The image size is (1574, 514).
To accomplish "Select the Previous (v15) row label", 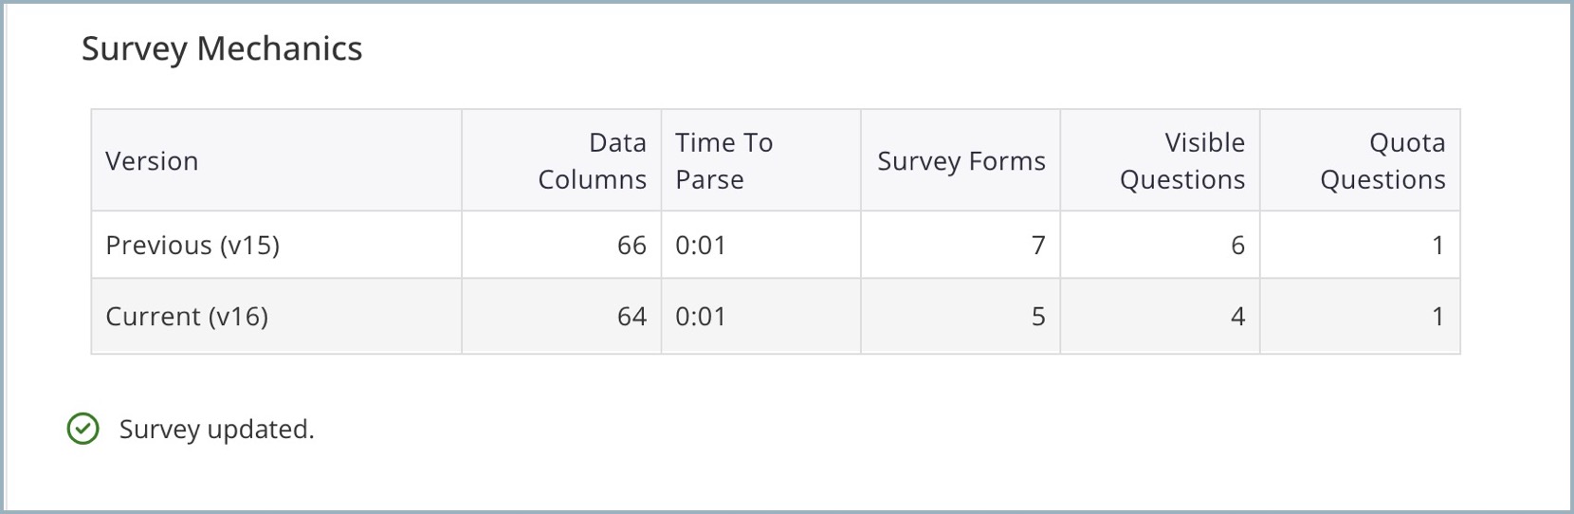I will click(x=192, y=245).
